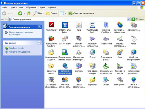Open Назначенные задания icon
The image size is (145, 109).
pyautogui.click(x=51, y=52)
